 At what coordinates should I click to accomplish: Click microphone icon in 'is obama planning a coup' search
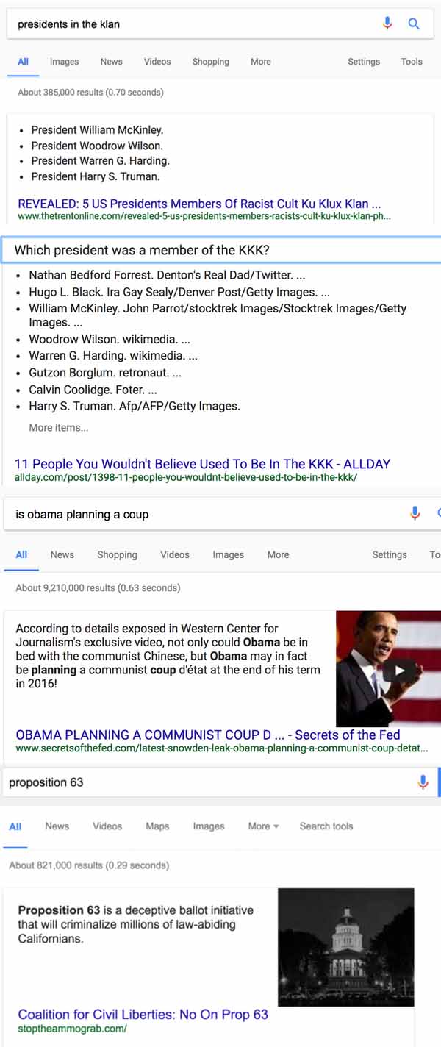click(415, 513)
